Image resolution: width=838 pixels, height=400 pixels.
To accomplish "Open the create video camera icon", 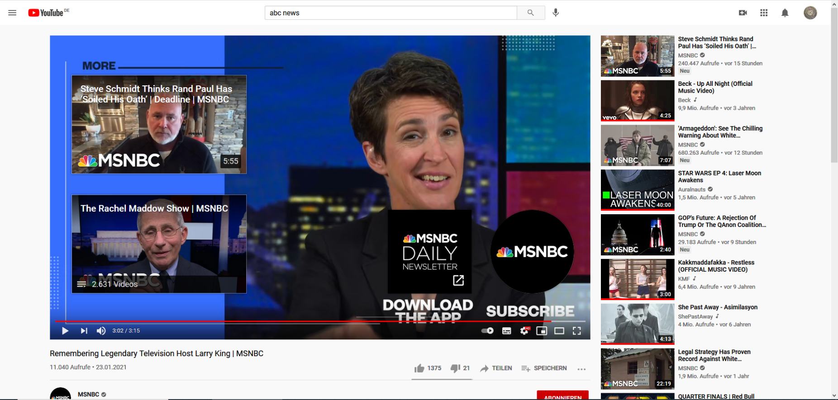I will [743, 13].
